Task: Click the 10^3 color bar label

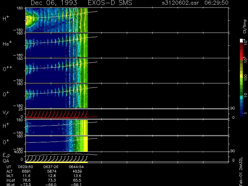Action: pyautogui.click(x=245, y=60)
